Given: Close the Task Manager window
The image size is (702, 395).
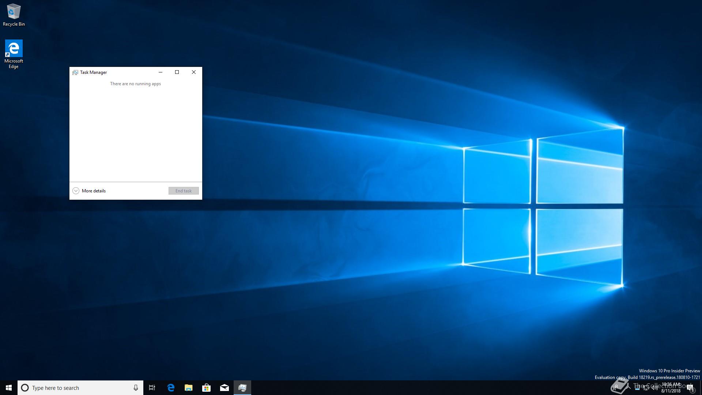Looking at the screenshot, I should pos(194,72).
